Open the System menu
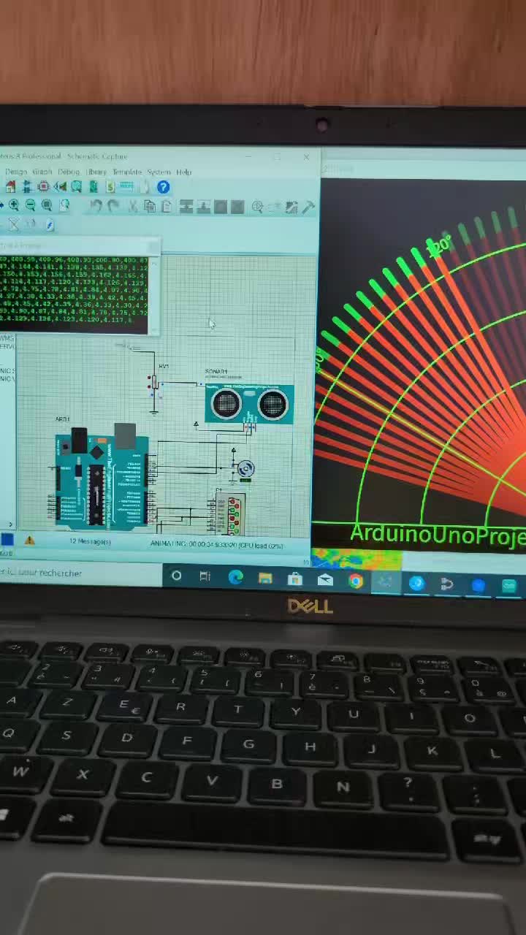Image resolution: width=526 pixels, height=935 pixels. tap(159, 172)
